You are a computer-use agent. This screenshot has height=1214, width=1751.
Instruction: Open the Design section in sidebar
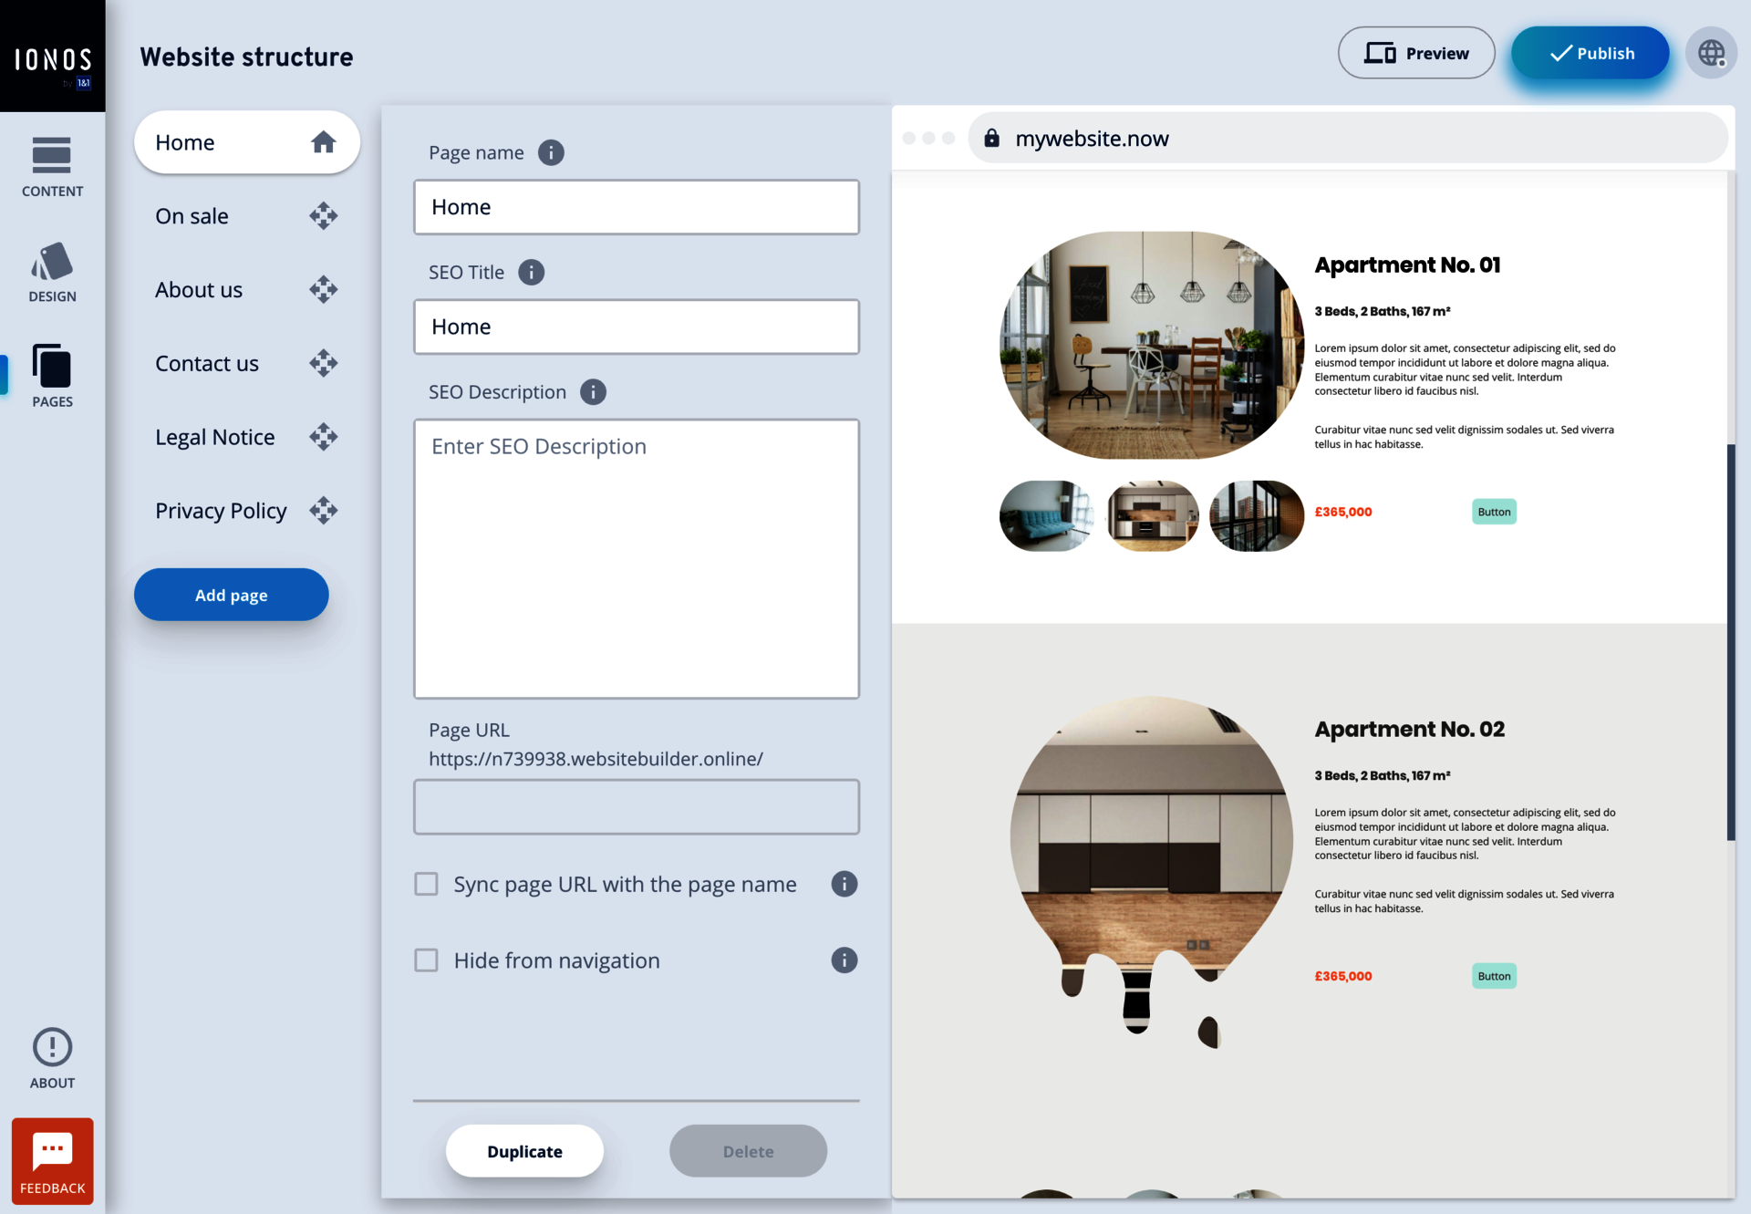52,272
